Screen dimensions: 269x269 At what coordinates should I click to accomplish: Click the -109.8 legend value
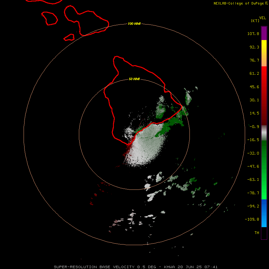(252, 219)
